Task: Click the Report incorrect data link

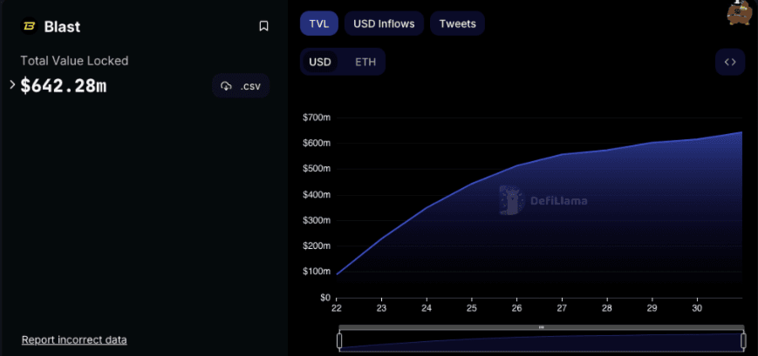Action: pyautogui.click(x=74, y=339)
